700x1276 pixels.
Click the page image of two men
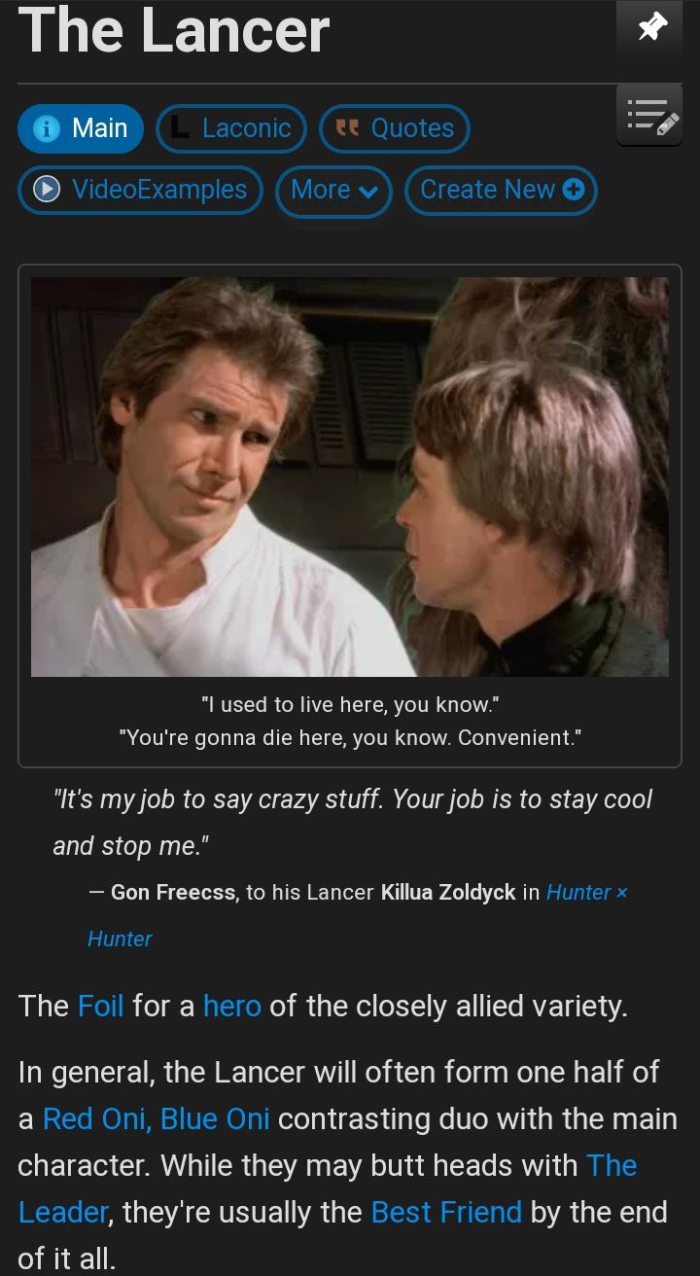point(350,477)
